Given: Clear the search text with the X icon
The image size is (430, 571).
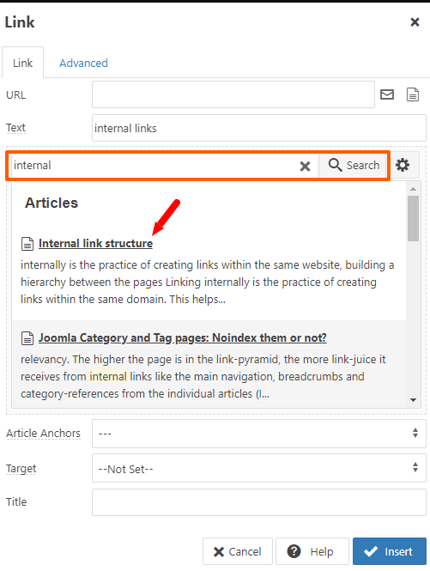Looking at the screenshot, I should (x=305, y=167).
